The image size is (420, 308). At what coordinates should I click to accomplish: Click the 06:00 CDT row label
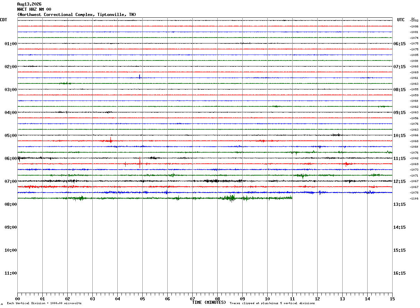pyautogui.click(x=10, y=159)
